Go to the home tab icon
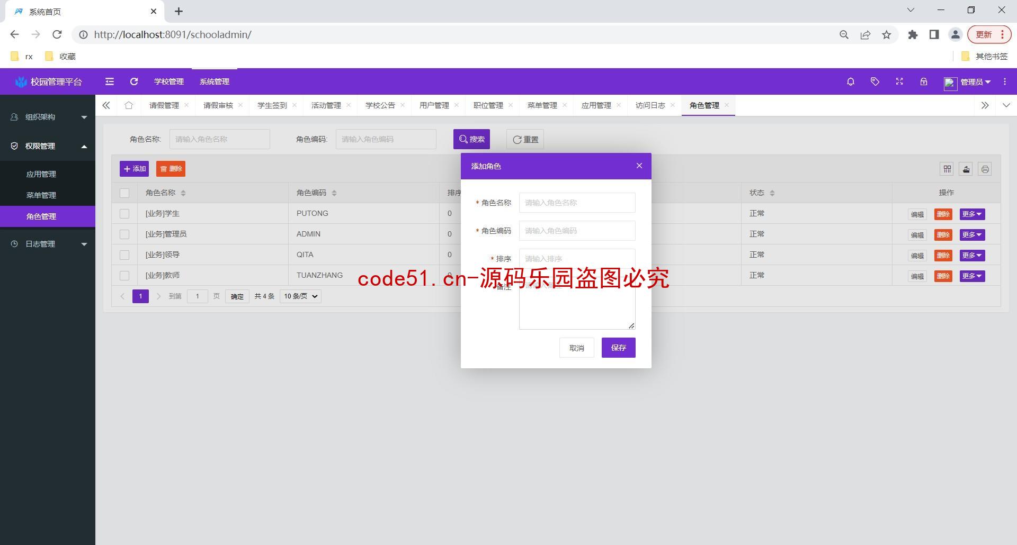This screenshot has width=1017, height=545. coord(129,105)
